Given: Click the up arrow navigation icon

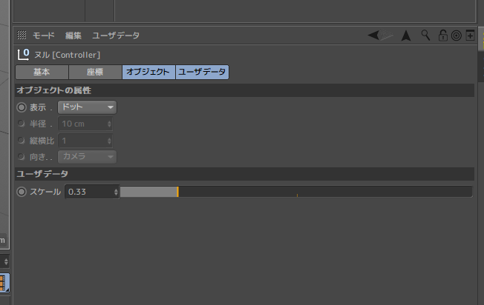Looking at the screenshot, I should 406,36.
